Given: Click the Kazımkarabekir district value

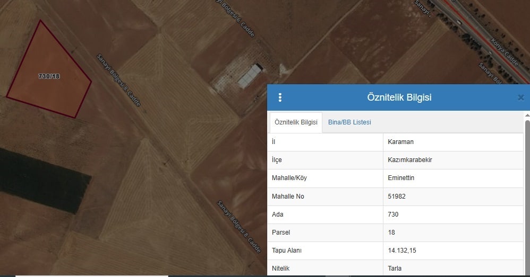Looking at the screenshot, I should tap(409, 160).
